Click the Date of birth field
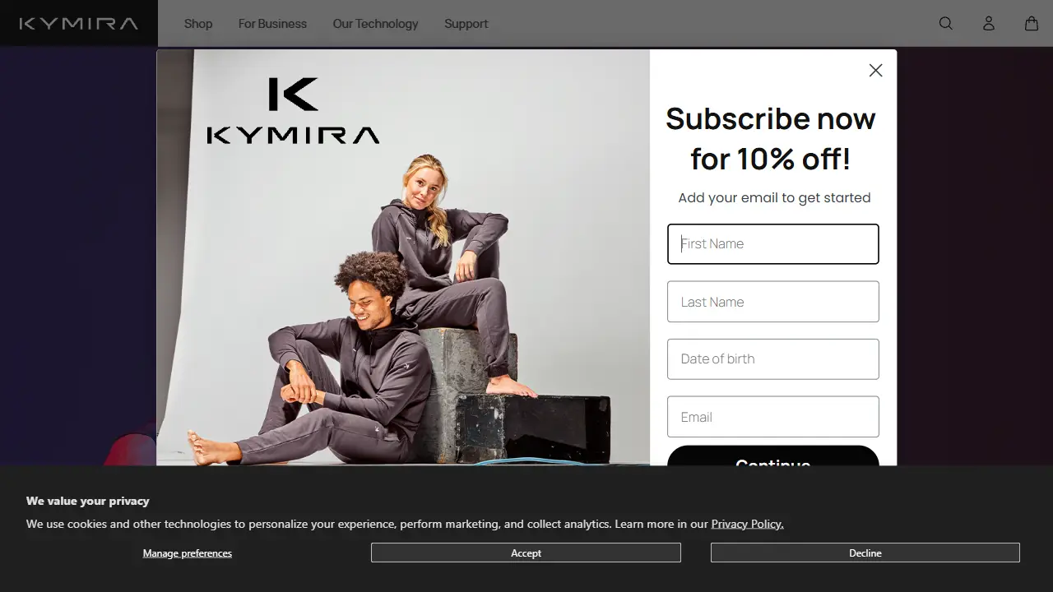 click(x=772, y=358)
